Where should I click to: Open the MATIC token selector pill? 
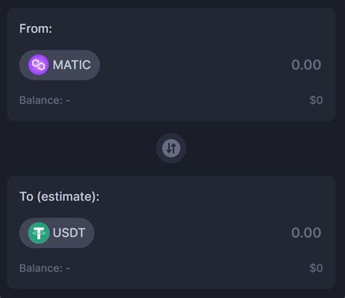(60, 65)
